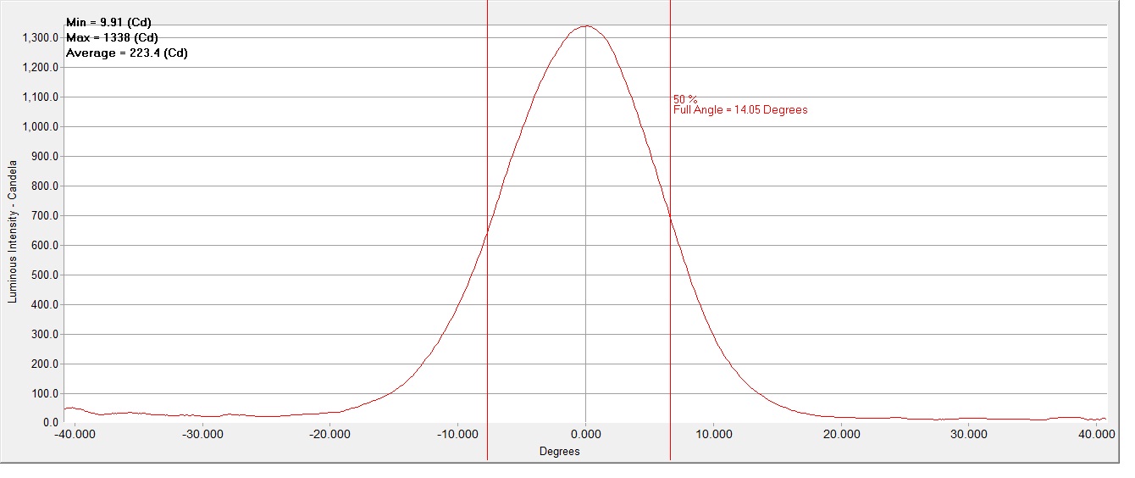Click the 0.000 label on the x-axis
The width and height of the screenshot is (1135, 478).
[585, 434]
